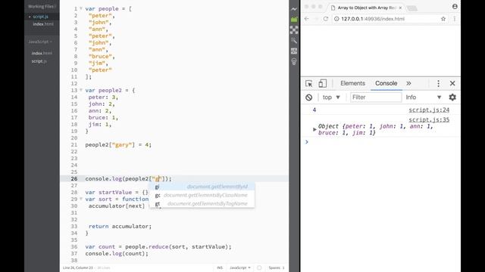
Task: Open a new Chrome tab
Action: point(412,8)
